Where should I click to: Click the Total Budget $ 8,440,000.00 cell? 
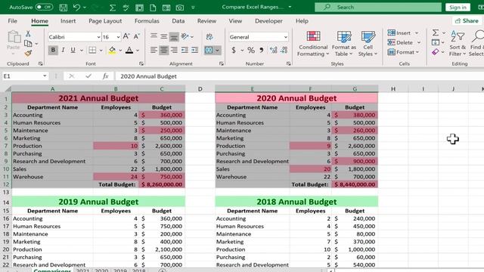point(355,184)
